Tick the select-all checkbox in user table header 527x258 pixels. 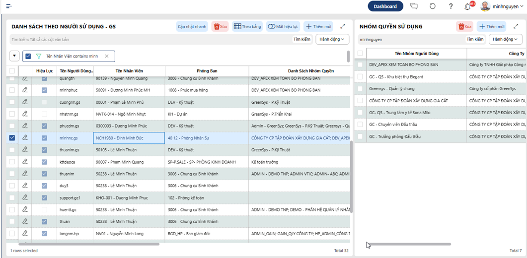click(x=12, y=71)
